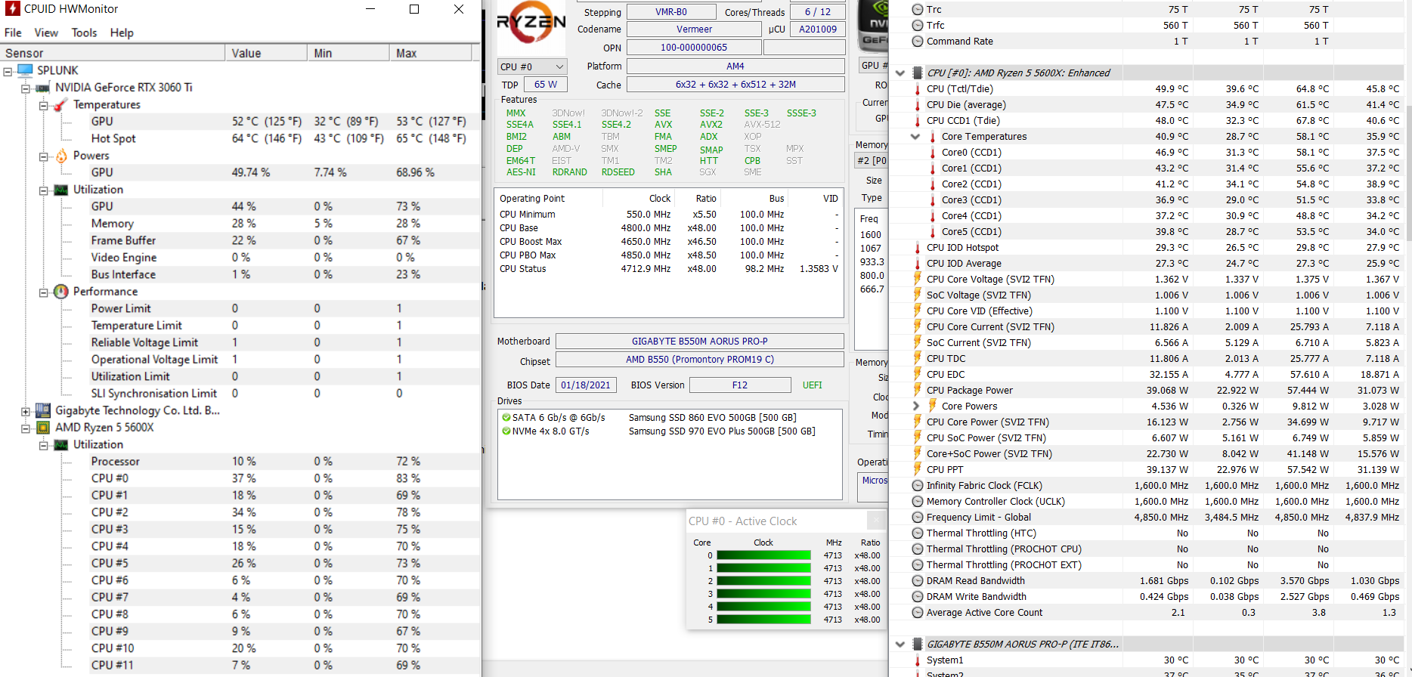Click the clock icon beside Infinity Fabric Clock (FCLK)
This screenshot has height=677, width=1412.
(918, 486)
